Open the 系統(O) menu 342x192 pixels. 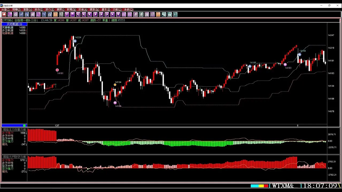(129, 10)
